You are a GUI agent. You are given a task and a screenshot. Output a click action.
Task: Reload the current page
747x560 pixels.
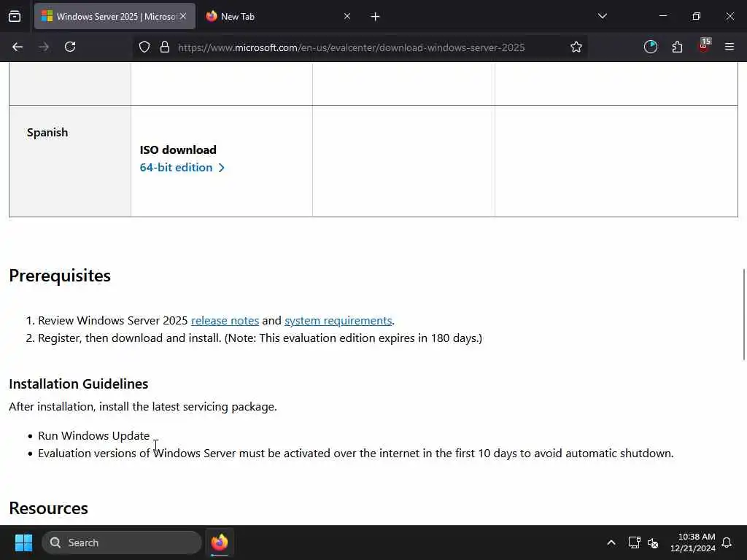(x=70, y=47)
